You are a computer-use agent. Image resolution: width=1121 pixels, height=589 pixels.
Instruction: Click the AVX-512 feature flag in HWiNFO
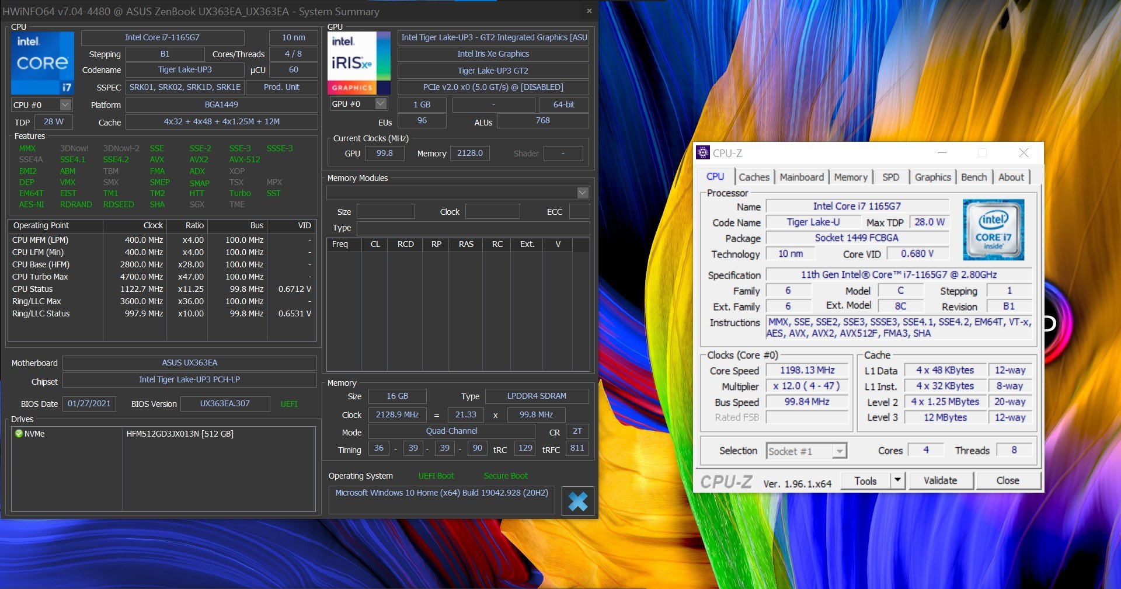[x=245, y=159]
